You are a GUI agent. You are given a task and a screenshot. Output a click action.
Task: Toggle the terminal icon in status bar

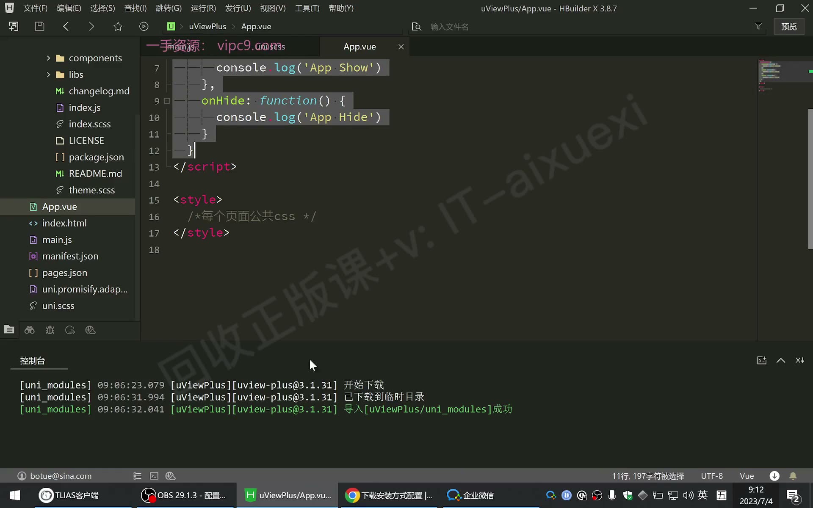pos(154,476)
